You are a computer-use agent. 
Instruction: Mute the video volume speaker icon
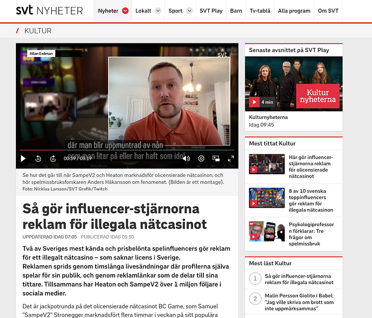pyautogui.click(x=186, y=158)
